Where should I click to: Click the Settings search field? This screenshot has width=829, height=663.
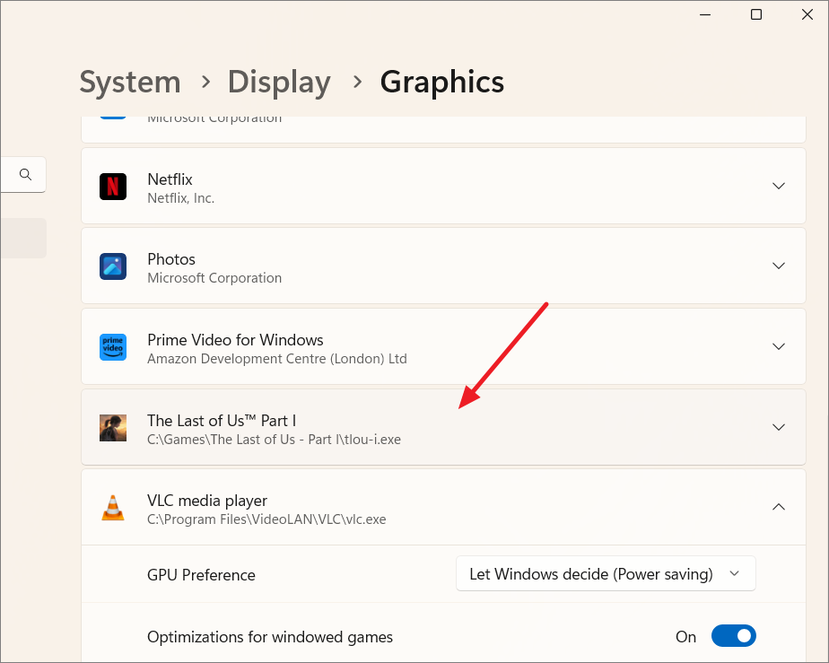pos(22,174)
